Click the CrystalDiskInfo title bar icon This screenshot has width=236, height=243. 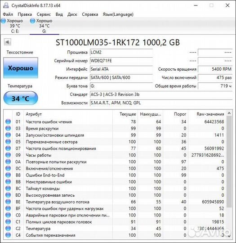[x=6, y=5]
